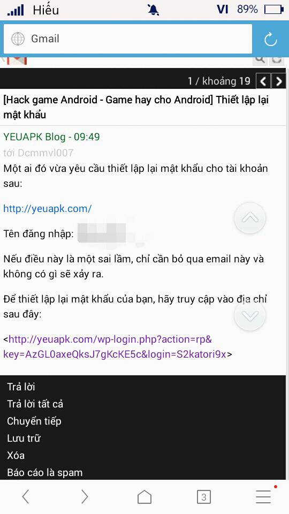The height and width of the screenshot is (514, 289).
Task: Tap the browser back arrow
Action: tap(26, 497)
